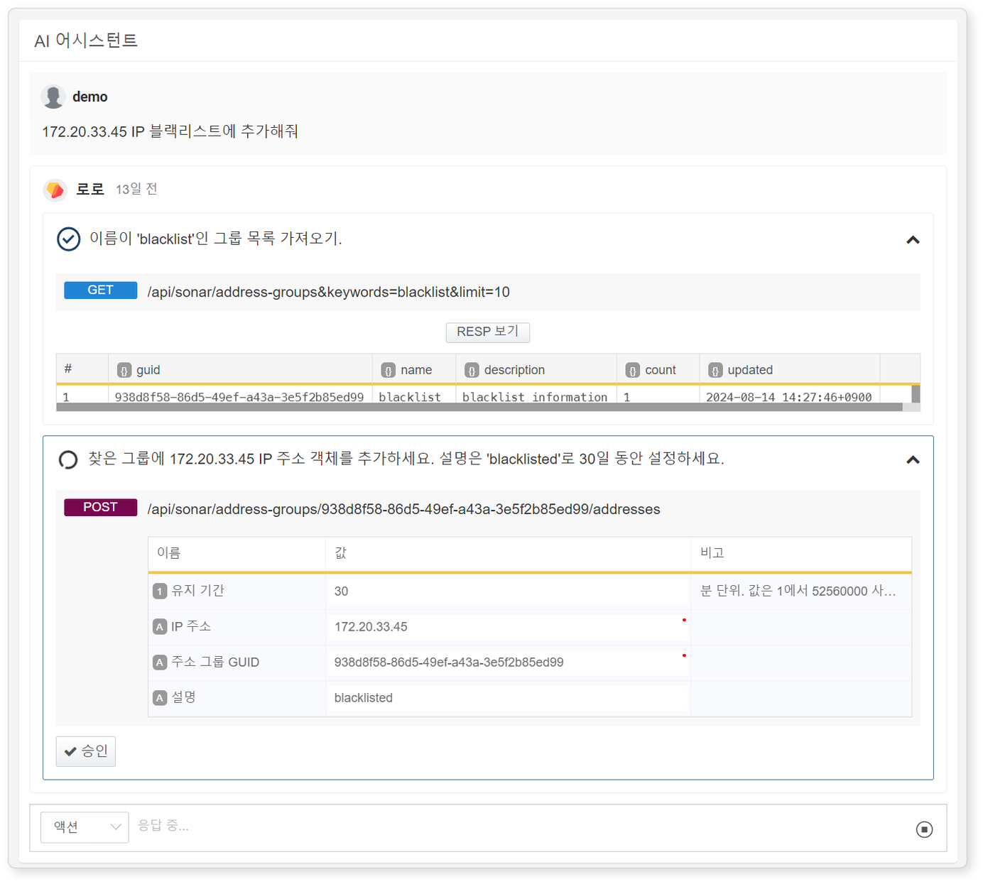The height and width of the screenshot is (884, 983).
Task: Click the completed check circle icon
Action: (x=68, y=239)
